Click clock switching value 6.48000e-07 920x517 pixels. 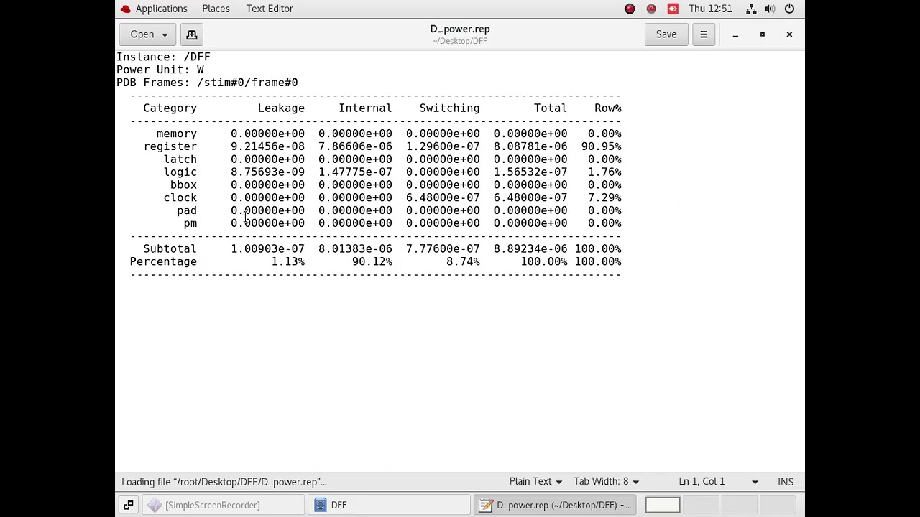[443, 198]
